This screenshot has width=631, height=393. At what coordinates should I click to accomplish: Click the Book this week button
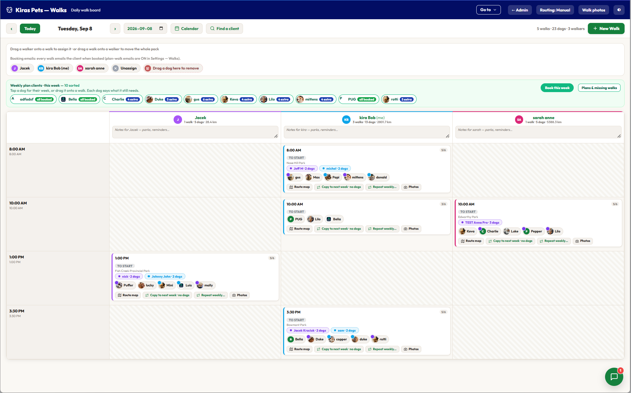click(557, 88)
